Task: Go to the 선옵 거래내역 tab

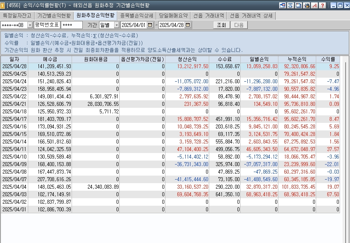Action: click(x=208, y=15)
